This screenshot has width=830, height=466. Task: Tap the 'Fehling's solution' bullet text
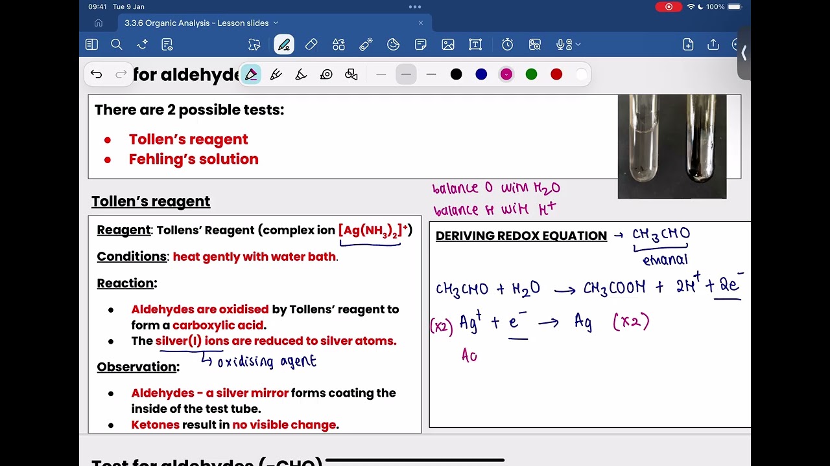coord(193,159)
